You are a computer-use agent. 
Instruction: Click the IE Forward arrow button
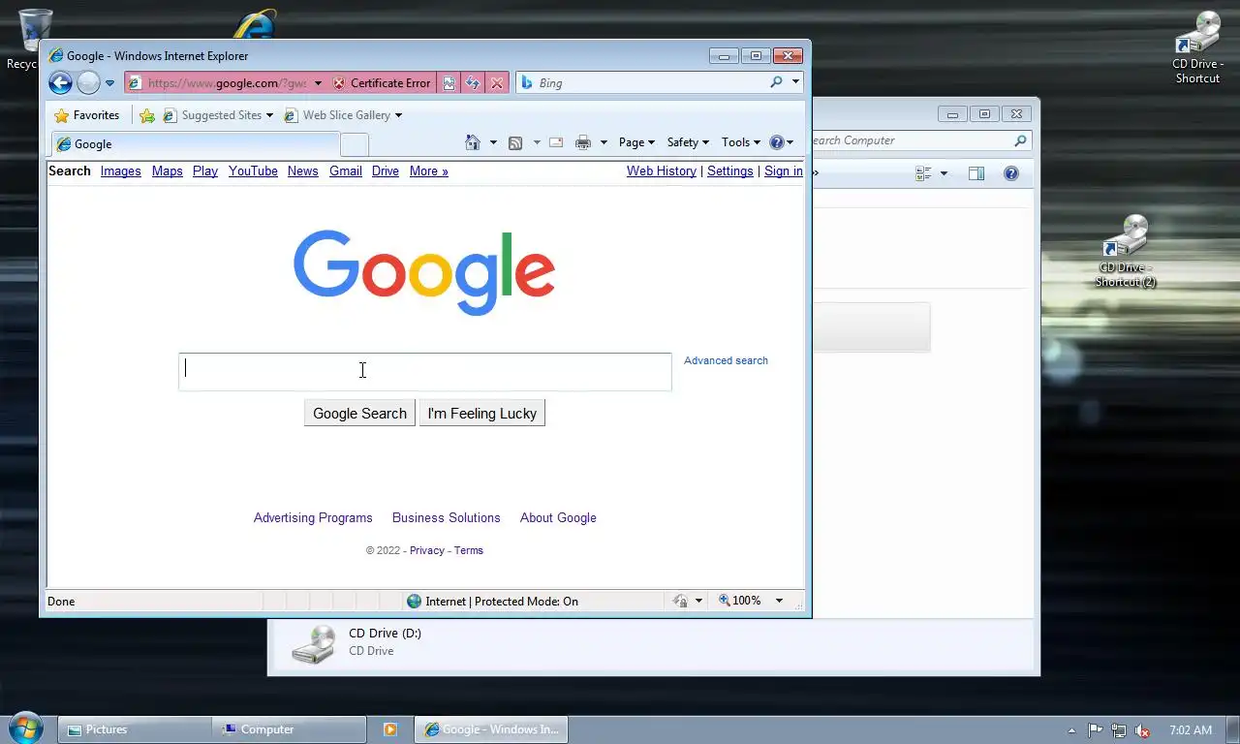pos(88,82)
